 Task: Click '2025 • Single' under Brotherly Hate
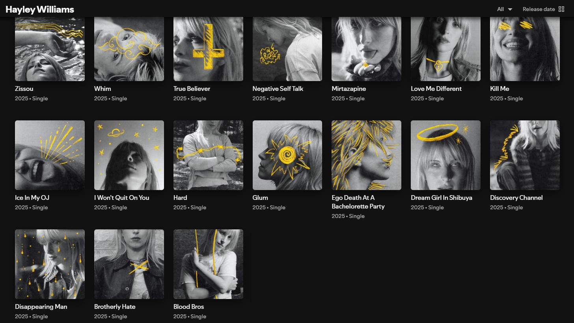(110, 316)
